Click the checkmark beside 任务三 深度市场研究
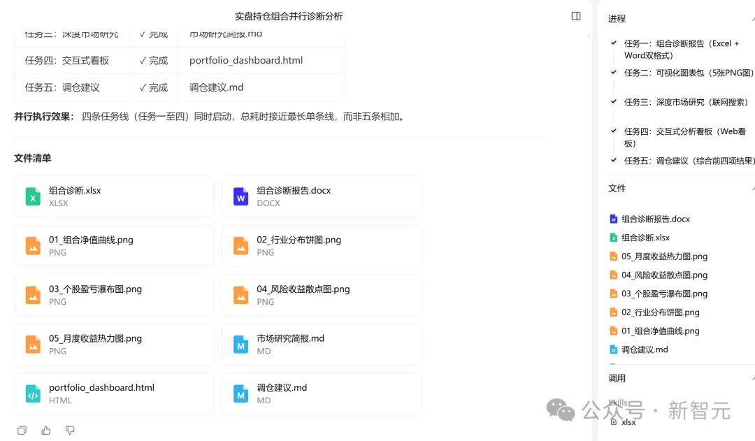 614,101
